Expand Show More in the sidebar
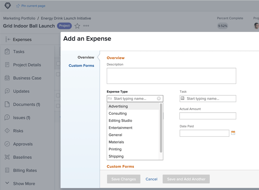 (x=24, y=183)
